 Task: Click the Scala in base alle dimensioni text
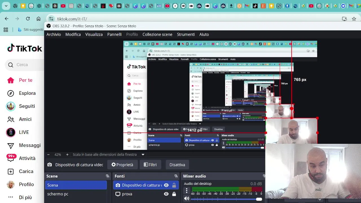point(105,155)
